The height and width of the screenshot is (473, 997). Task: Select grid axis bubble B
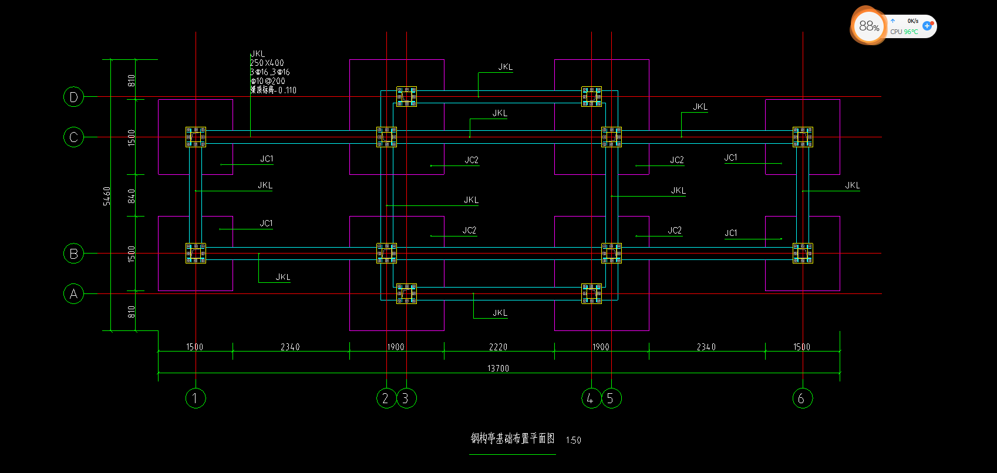pos(73,254)
